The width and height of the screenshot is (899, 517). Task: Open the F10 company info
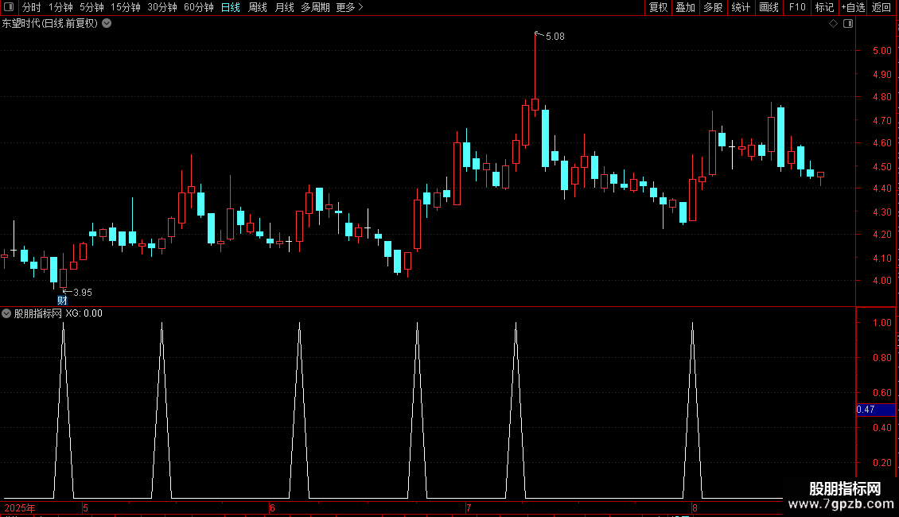tap(797, 7)
